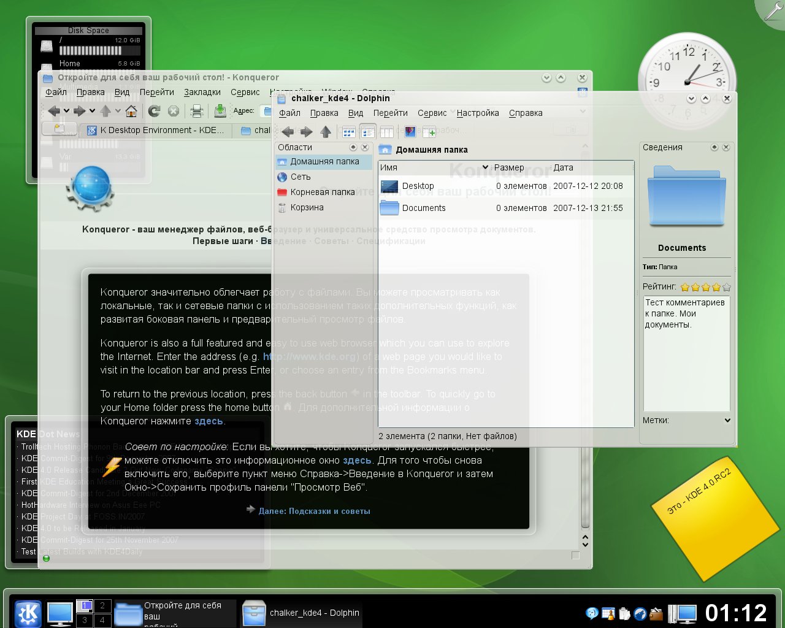Open Konqueror forward history dropdown
The image size is (785, 628).
click(92, 111)
